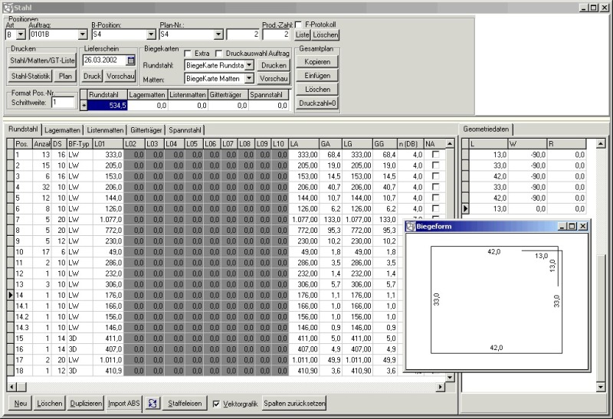613x419 pixels.
Task: Toggle the Vektorgrafik checkbox
Action: [x=216, y=404]
